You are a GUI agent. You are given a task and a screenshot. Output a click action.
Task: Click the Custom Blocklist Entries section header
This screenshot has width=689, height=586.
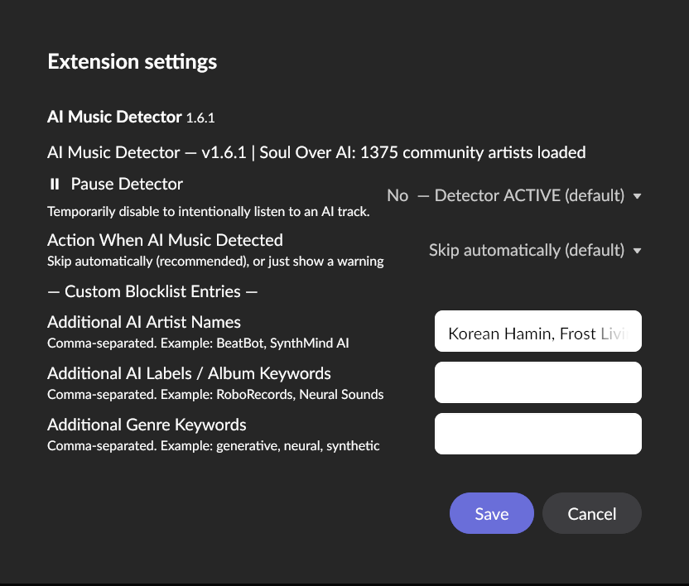tap(152, 291)
